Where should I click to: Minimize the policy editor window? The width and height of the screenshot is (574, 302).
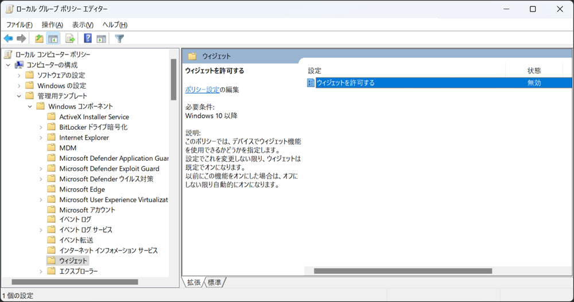506,9
